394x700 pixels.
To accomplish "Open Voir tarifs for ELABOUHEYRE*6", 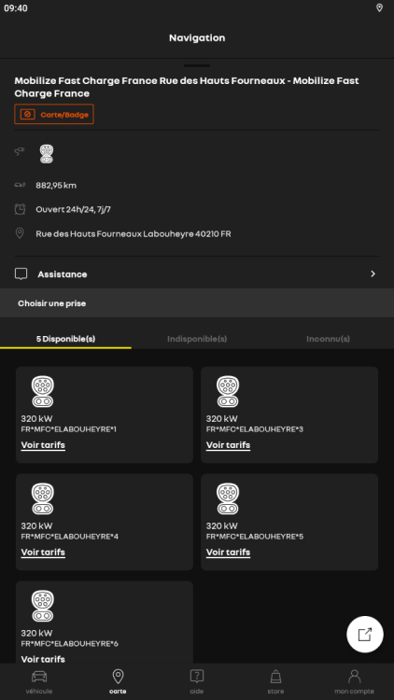I will click(x=43, y=659).
